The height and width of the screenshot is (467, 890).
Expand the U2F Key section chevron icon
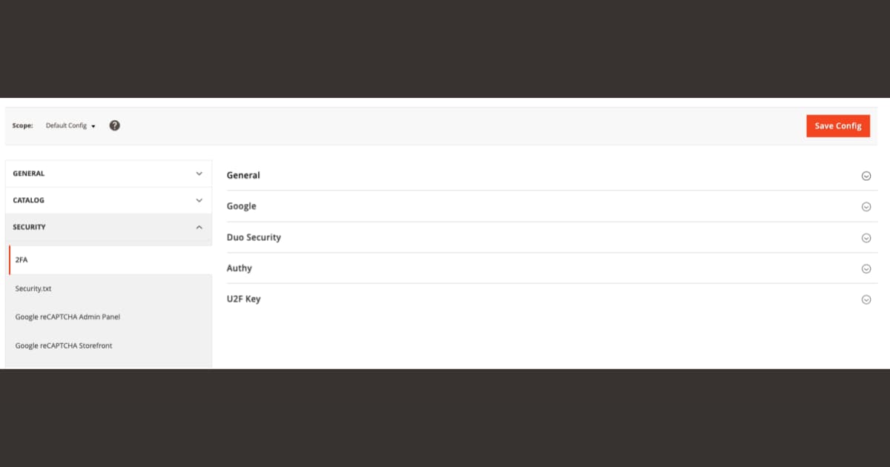coord(866,299)
